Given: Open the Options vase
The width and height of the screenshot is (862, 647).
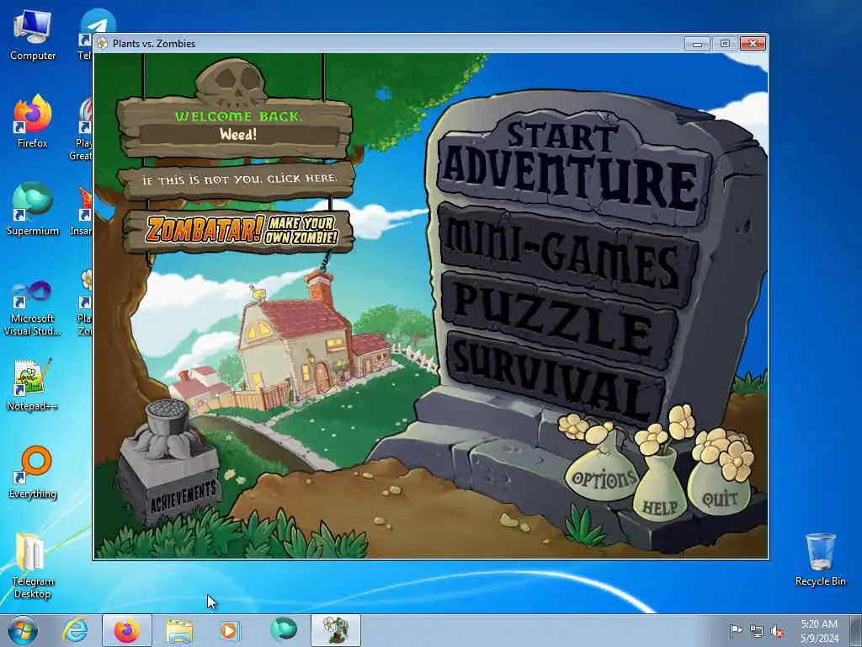Looking at the screenshot, I should pos(603,477).
